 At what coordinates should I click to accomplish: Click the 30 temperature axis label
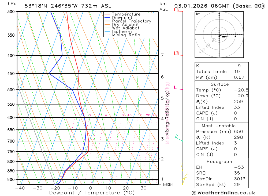[143, 188]
